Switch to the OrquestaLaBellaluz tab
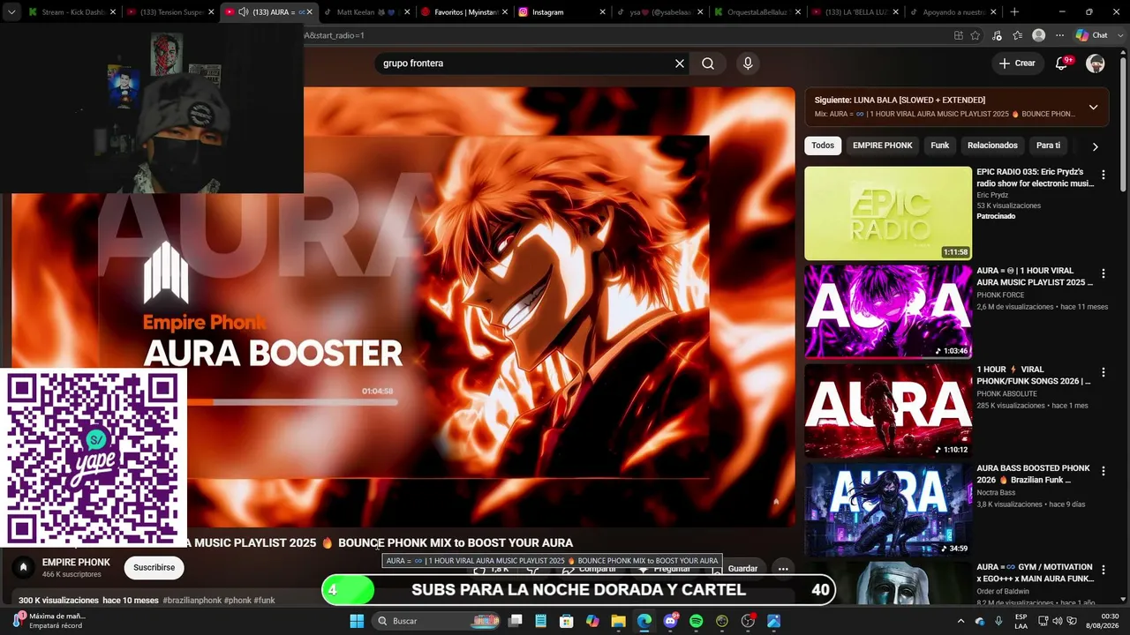This screenshot has width=1130, height=635. (x=757, y=12)
